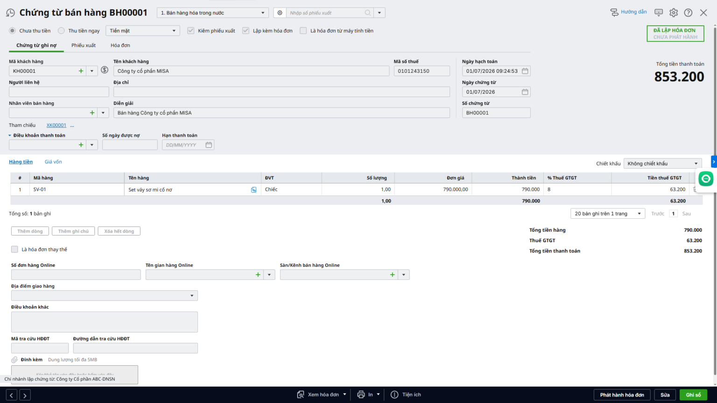Select Thu tiền ngay radio option
The image size is (717, 403).
coord(61,31)
